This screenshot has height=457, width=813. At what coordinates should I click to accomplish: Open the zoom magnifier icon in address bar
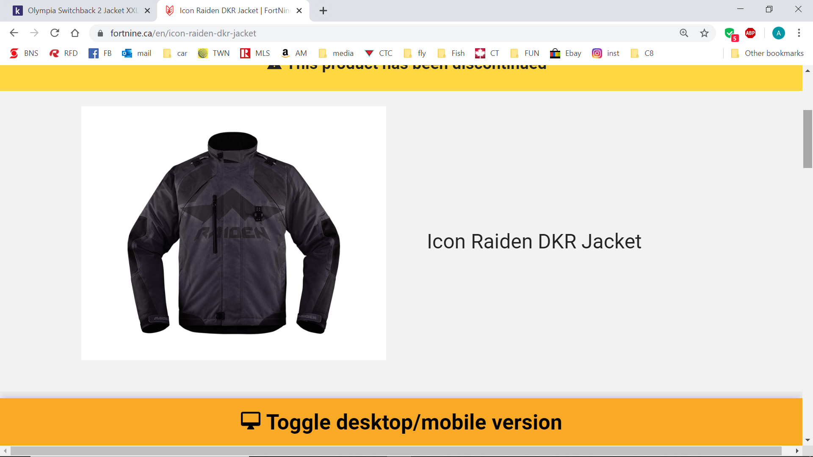[684, 33]
